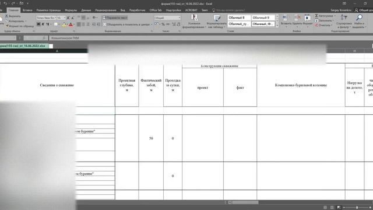Align cell text to the left
Viewport: 373px width, 210px height.
point(79,24)
